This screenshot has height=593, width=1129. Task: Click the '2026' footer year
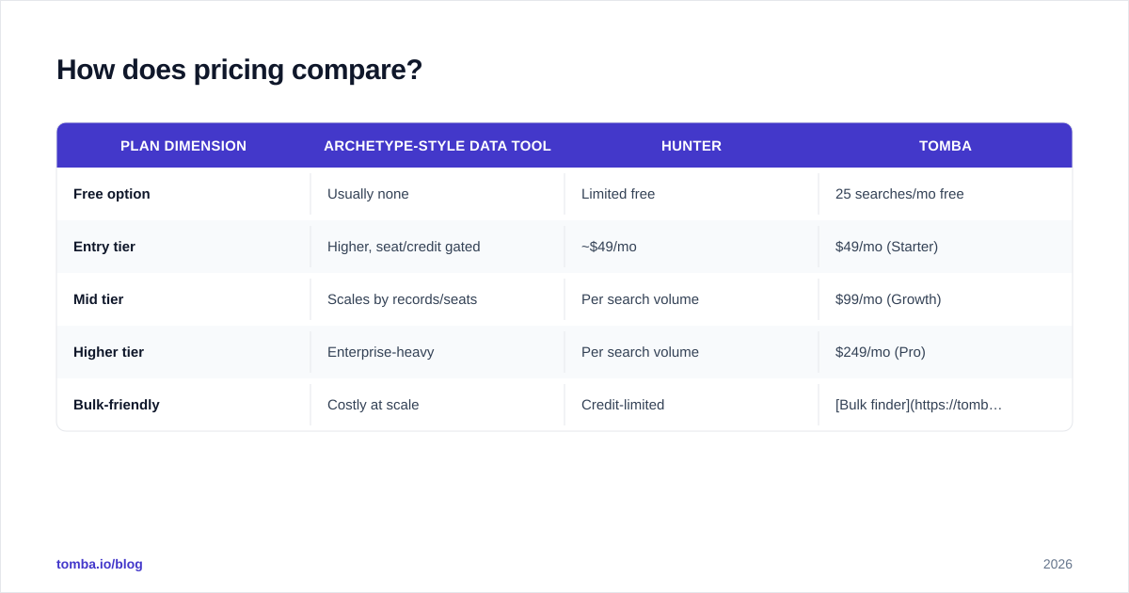point(1057,564)
